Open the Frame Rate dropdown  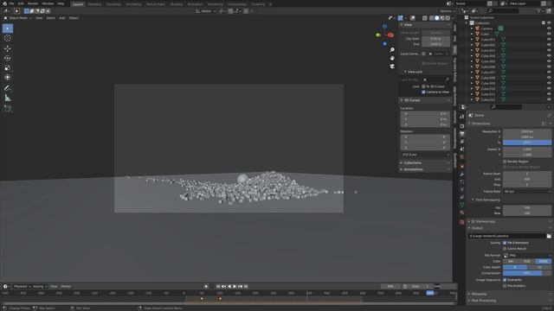tap(527, 192)
